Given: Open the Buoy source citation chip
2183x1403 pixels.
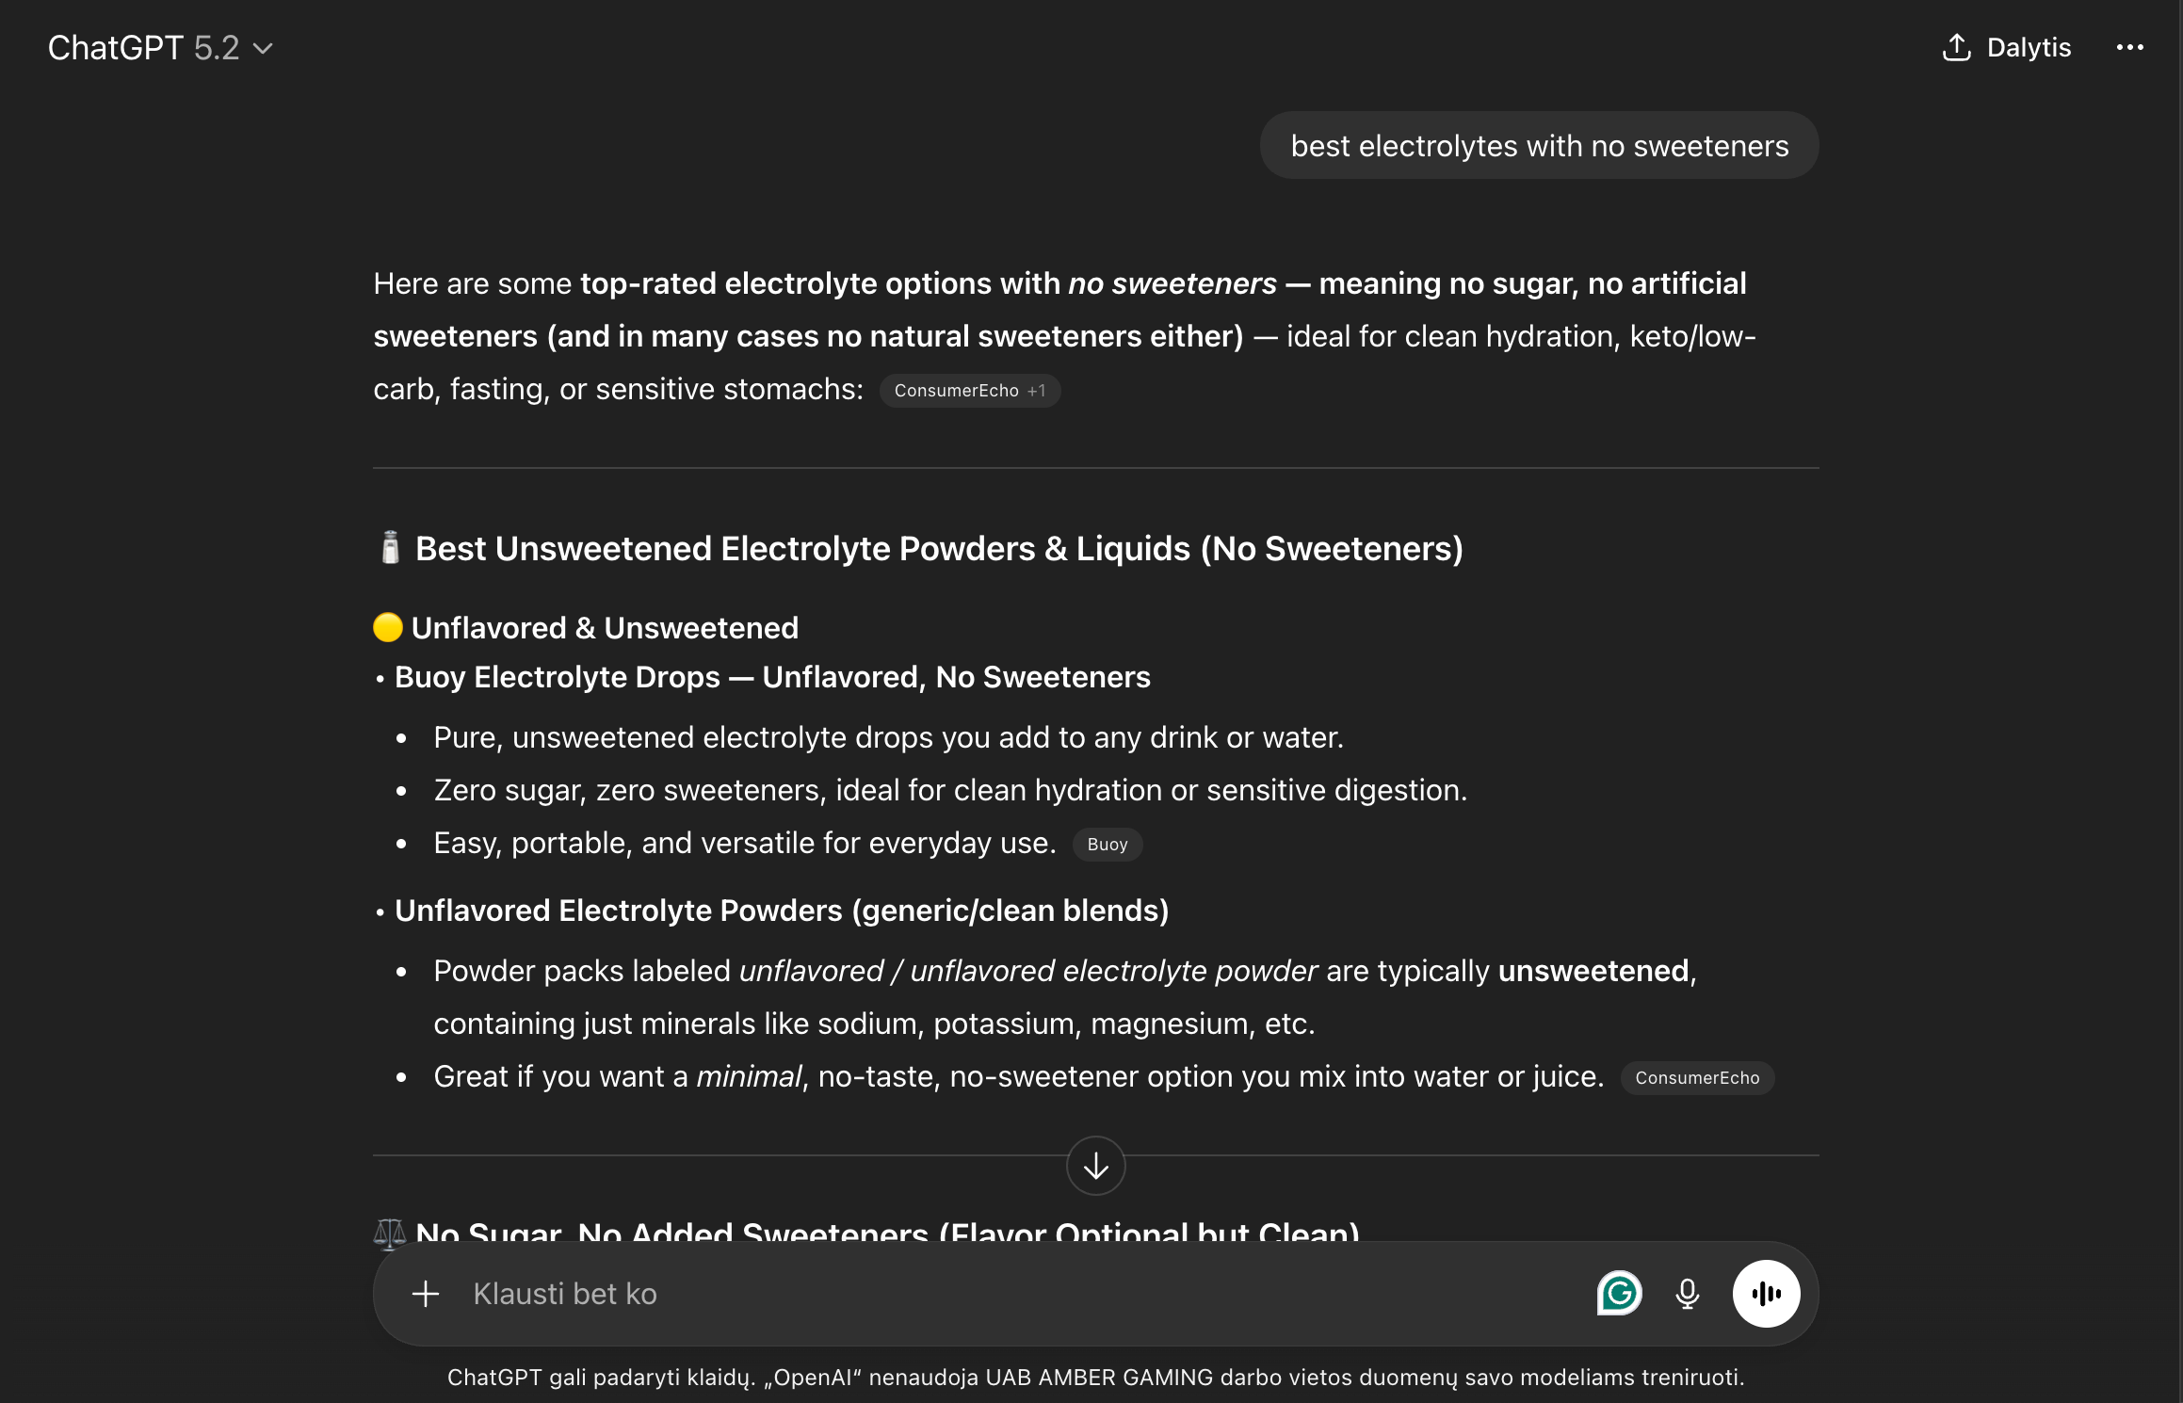Looking at the screenshot, I should click(x=1107, y=845).
